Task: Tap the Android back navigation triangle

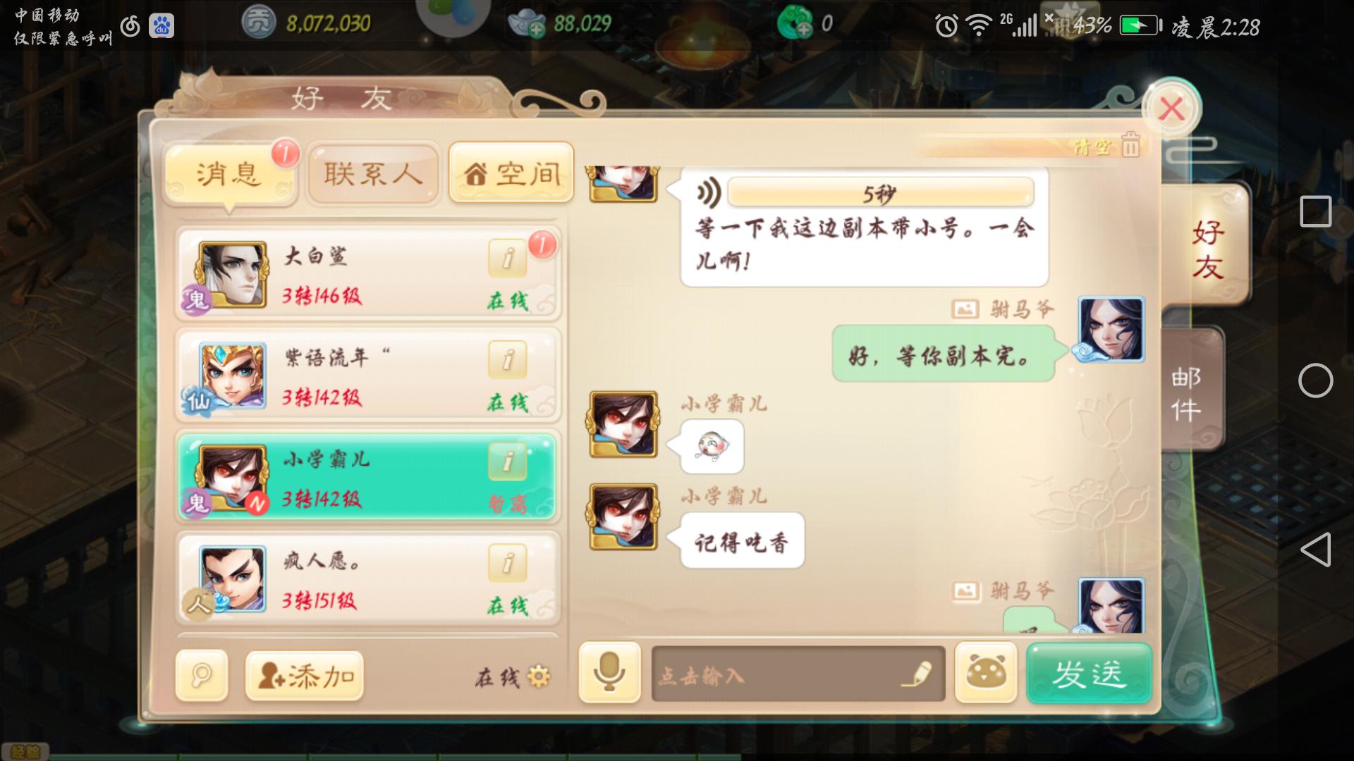Action: pos(1316,550)
